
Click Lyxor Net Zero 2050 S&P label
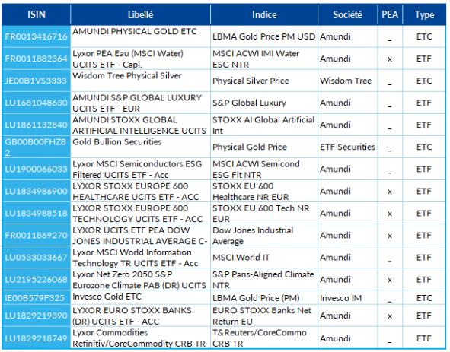(139, 280)
